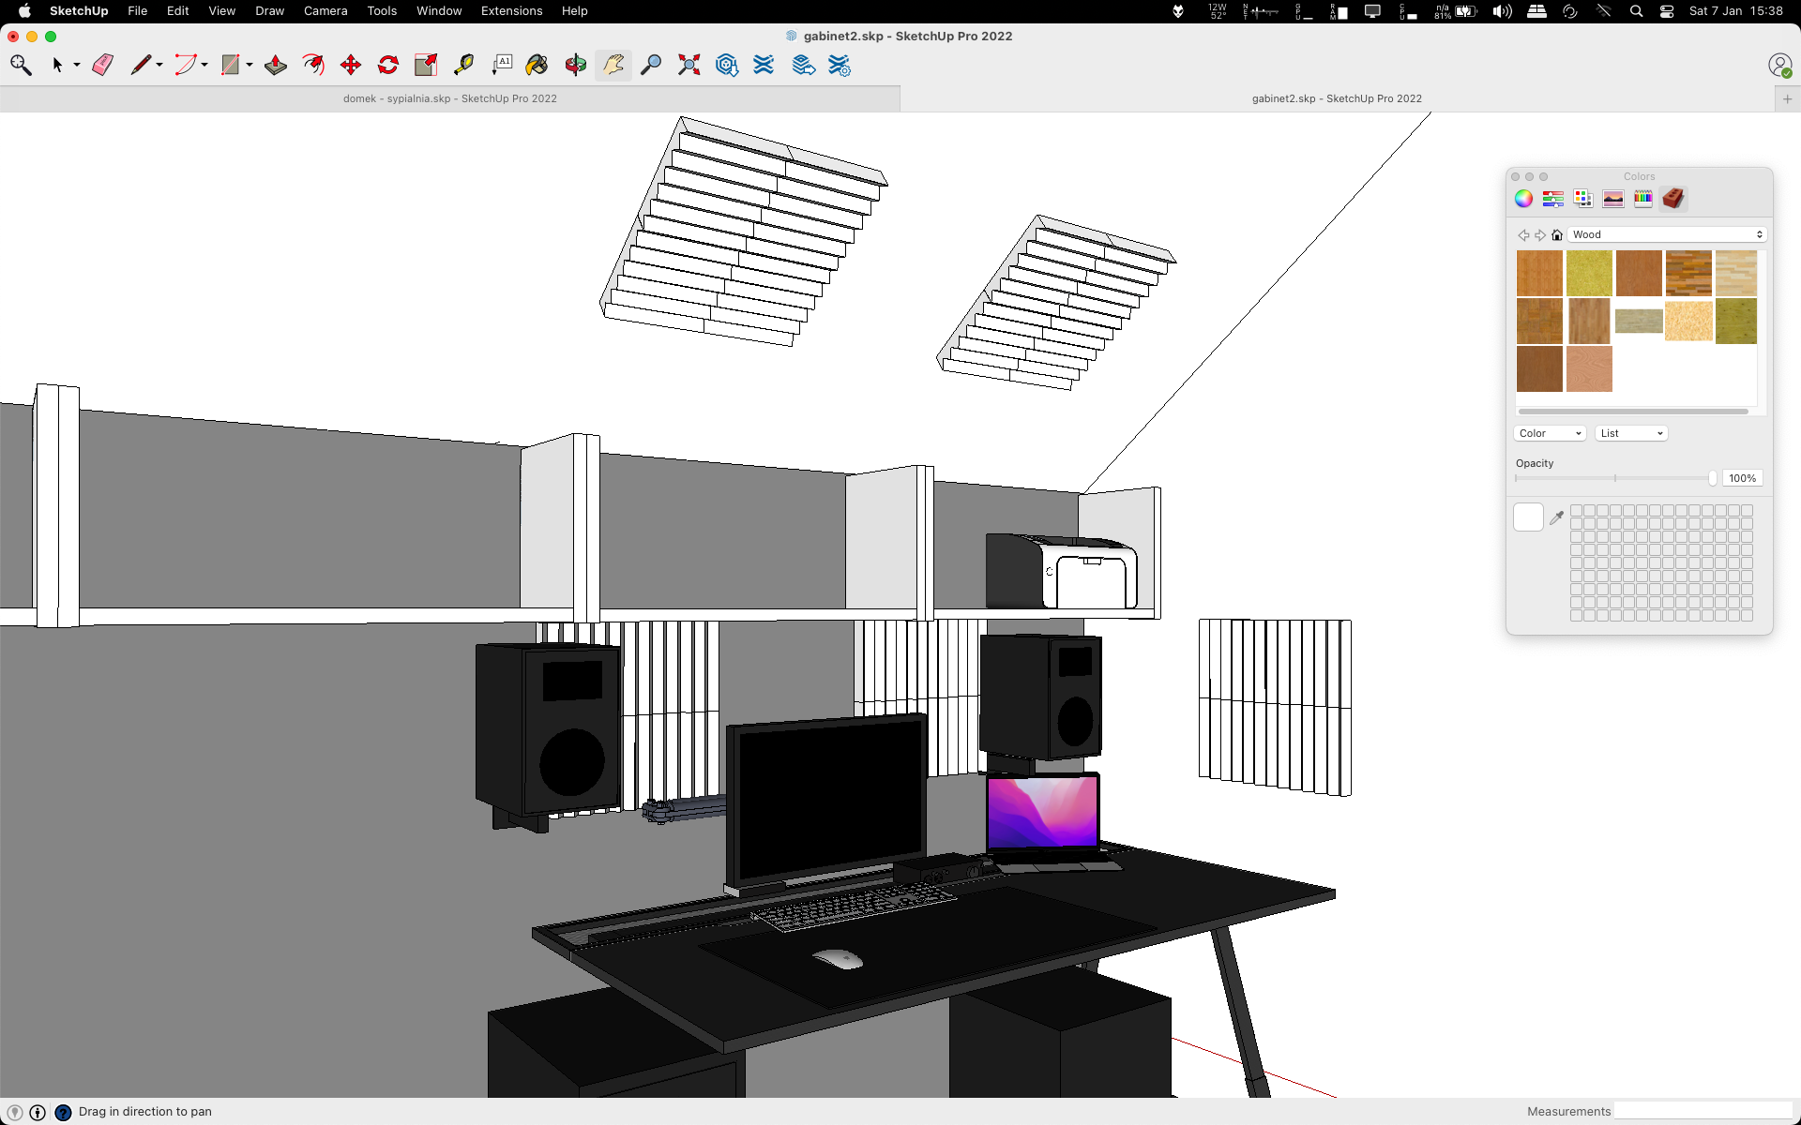Select the yellow-green wood texture swatch
Viewport: 1801px width, 1125px height.
1589,273
